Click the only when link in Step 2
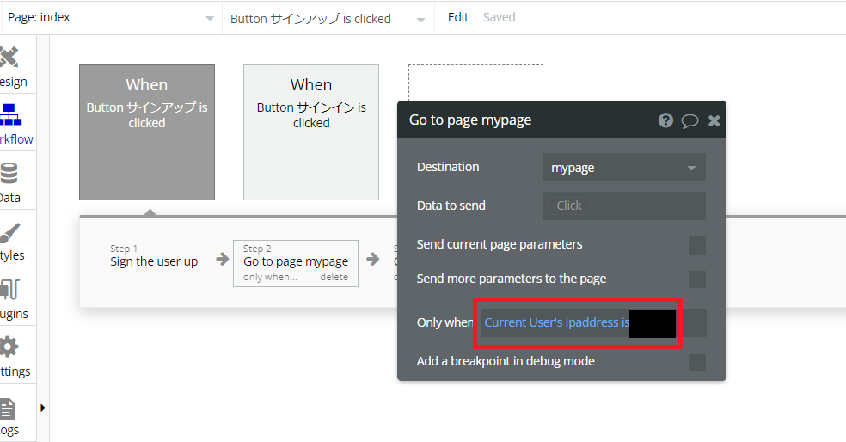 270,278
